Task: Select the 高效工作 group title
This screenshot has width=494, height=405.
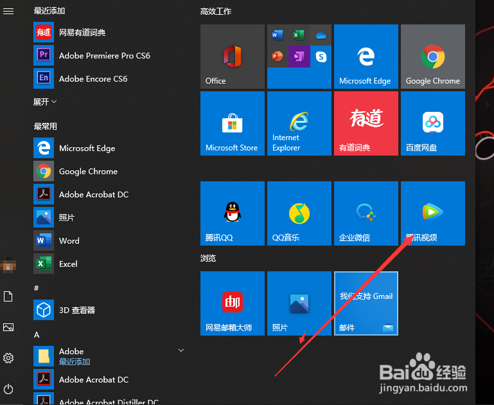Action: point(216,12)
